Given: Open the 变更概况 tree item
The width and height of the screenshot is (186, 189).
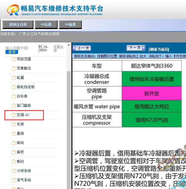Looking at the screenshot, I should 24,68.
